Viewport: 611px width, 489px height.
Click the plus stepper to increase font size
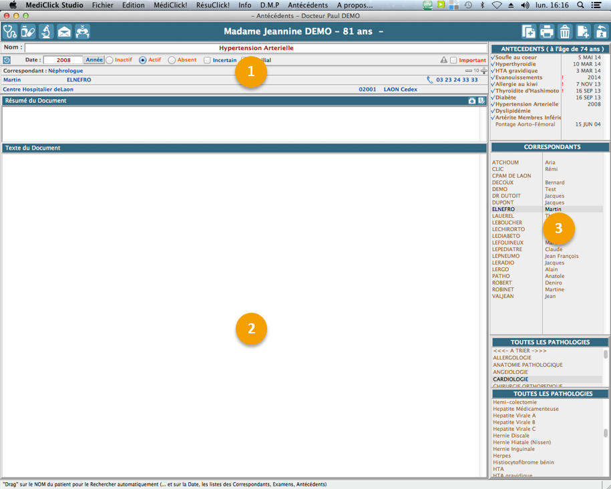click(x=484, y=71)
